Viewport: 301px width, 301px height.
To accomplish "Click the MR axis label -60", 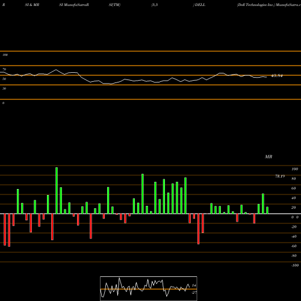I will point(294,246).
